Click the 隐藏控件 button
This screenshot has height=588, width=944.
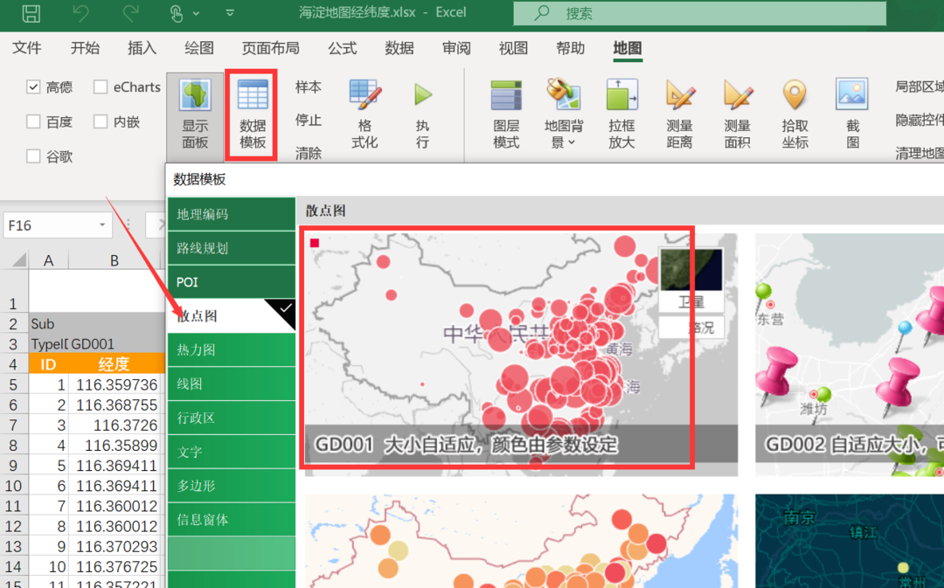click(919, 121)
